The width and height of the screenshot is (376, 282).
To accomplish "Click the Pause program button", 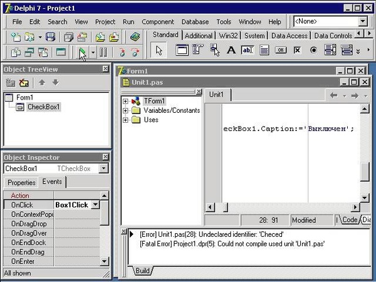I will (x=103, y=52).
